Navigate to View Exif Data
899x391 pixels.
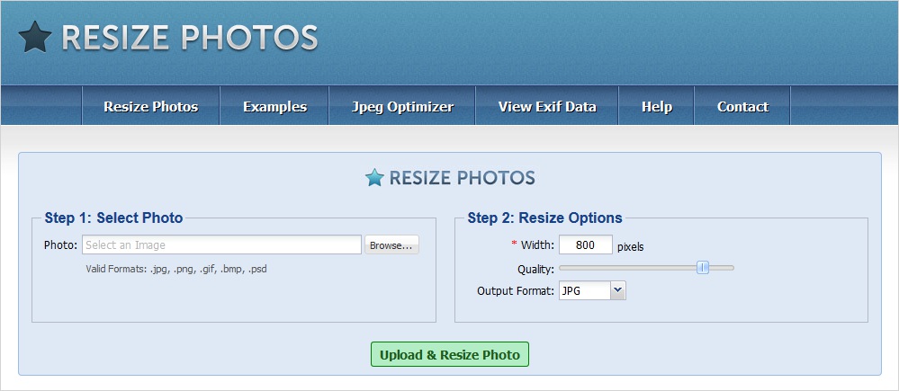[547, 106]
